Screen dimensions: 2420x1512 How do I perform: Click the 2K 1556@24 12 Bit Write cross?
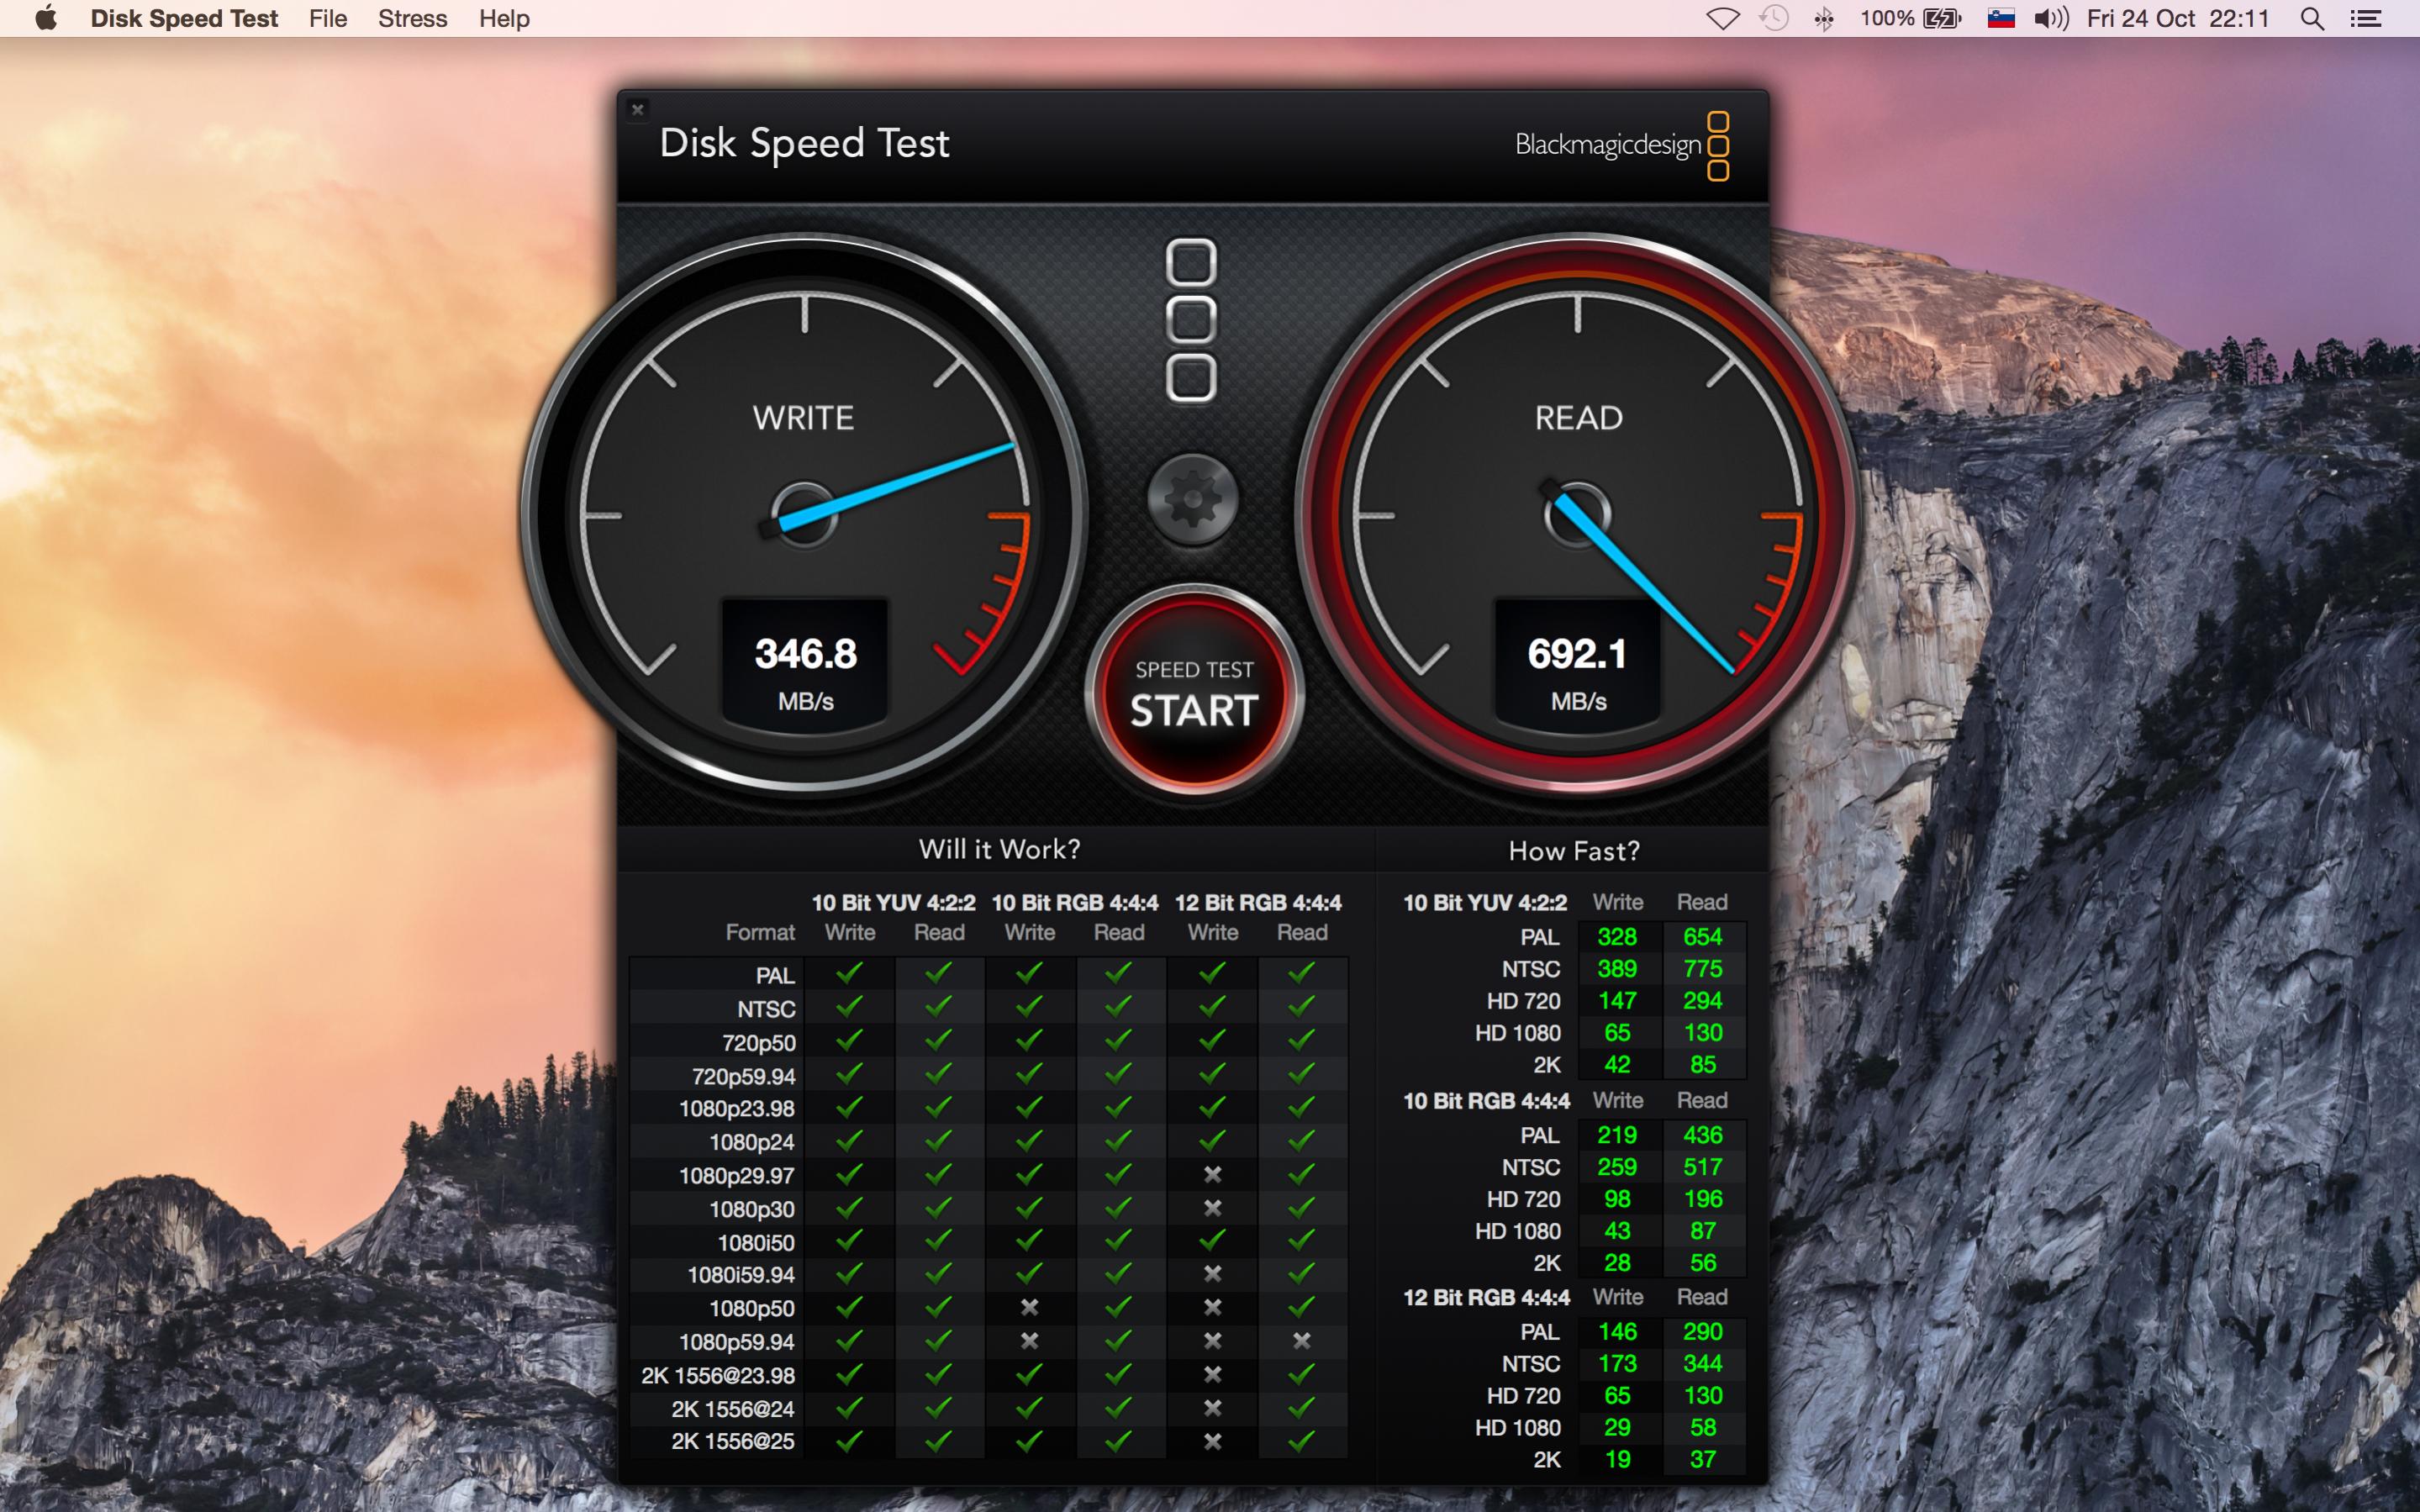(1212, 1408)
